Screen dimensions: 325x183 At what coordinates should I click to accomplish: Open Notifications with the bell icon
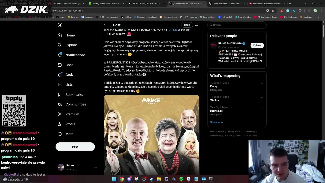point(72,55)
